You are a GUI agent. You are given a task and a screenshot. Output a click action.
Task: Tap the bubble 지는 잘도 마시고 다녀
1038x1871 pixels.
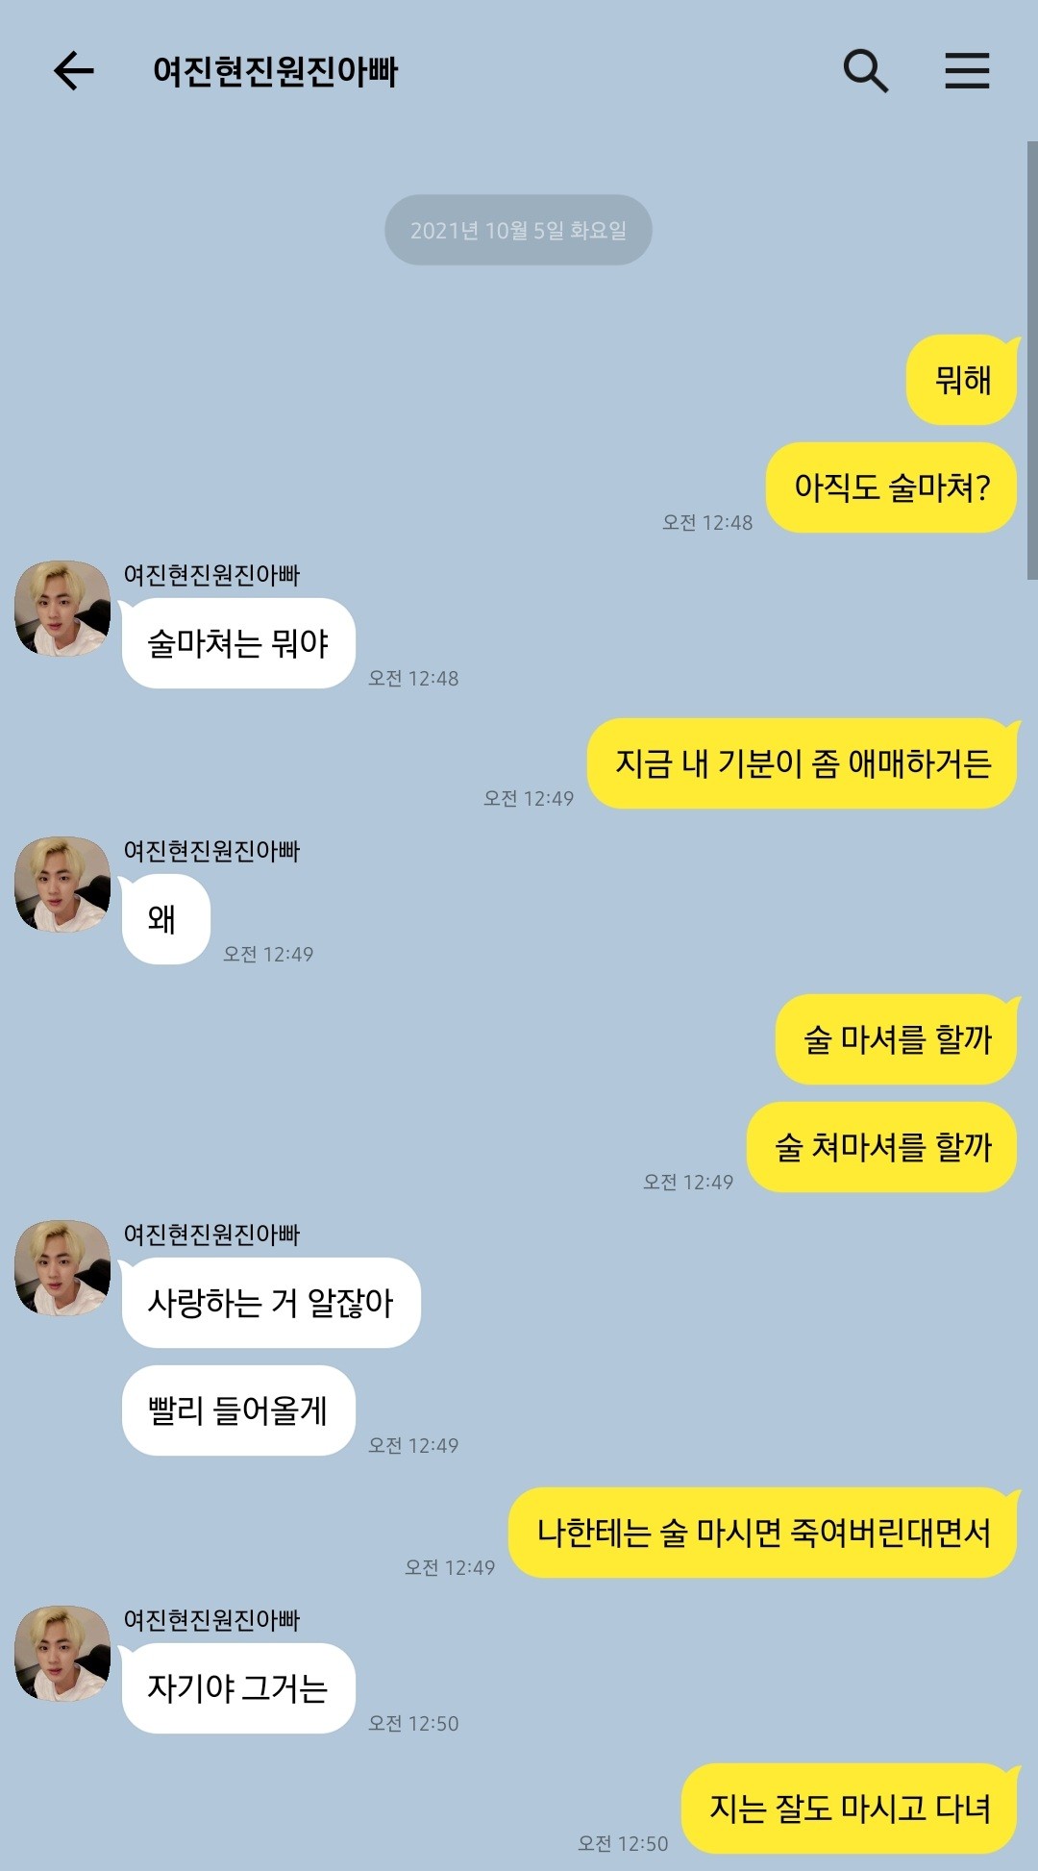point(850,1809)
